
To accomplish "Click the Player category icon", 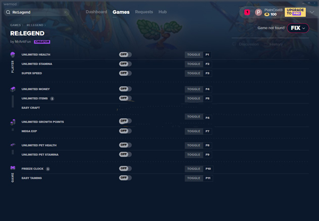I will pyautogui.click(x=13, y=55).
